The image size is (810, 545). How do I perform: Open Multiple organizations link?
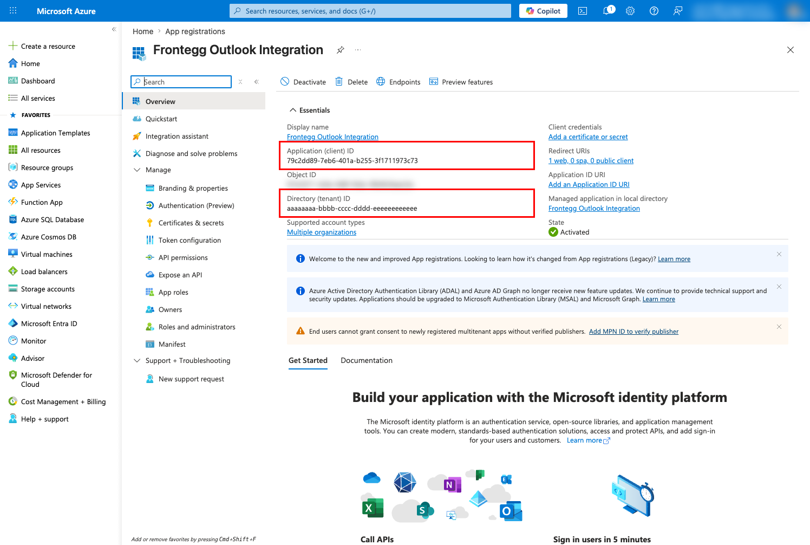(322, 232)
